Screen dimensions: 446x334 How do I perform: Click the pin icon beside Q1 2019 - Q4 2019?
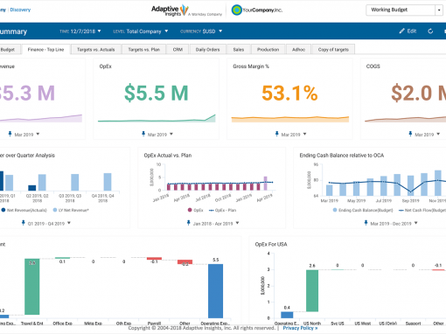point(24,223)
